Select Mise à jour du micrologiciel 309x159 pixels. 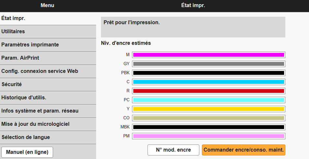pos(48,124)
